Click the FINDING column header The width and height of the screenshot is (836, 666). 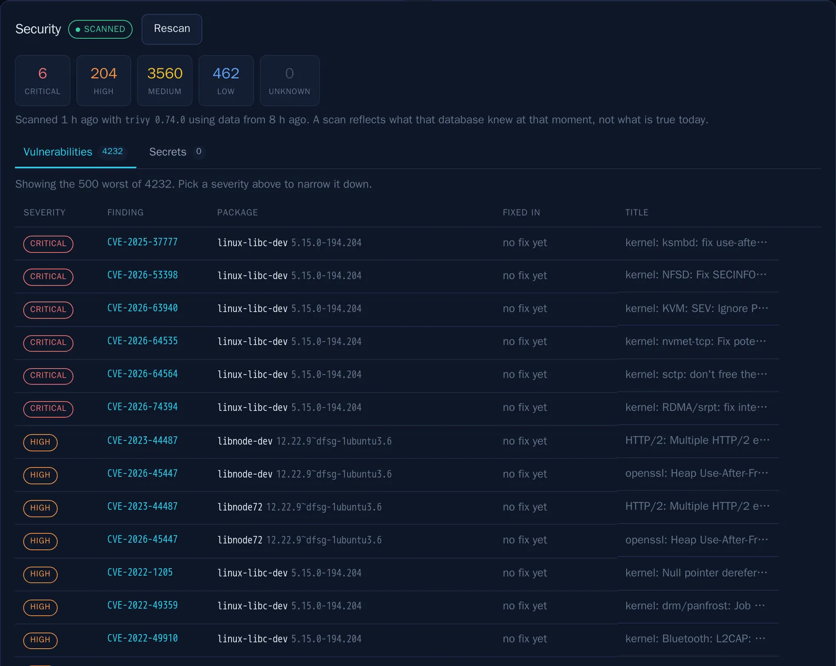point(125,213)
